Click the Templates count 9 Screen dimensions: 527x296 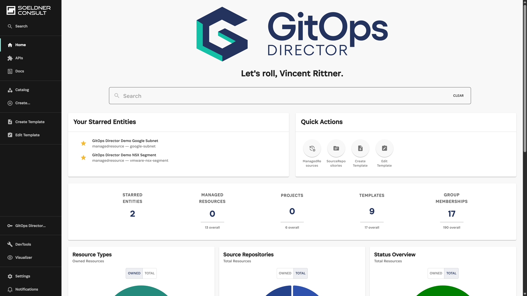point(372,211)
